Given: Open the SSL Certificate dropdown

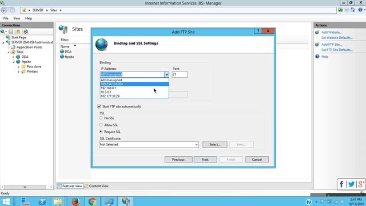Looking at the screenshot, I should coord(149,145).
